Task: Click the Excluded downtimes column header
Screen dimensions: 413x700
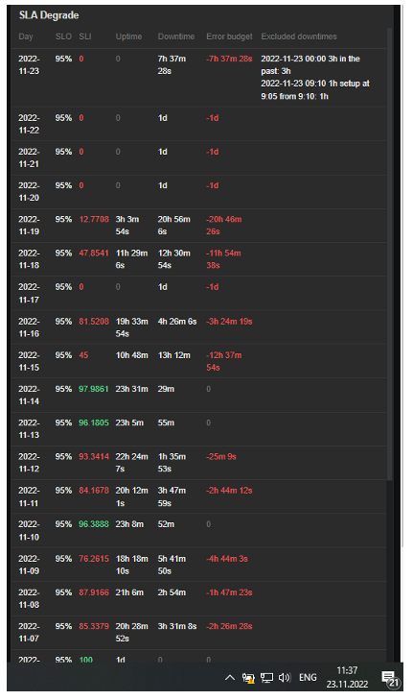Action: click(299, 36)
